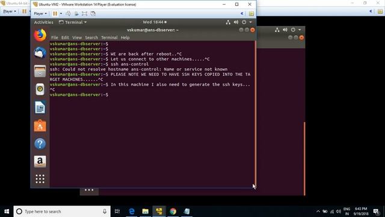Screen dimensions: 385x217
Task: Click the terminal vertical scrollbar
Action: point(255,113)
